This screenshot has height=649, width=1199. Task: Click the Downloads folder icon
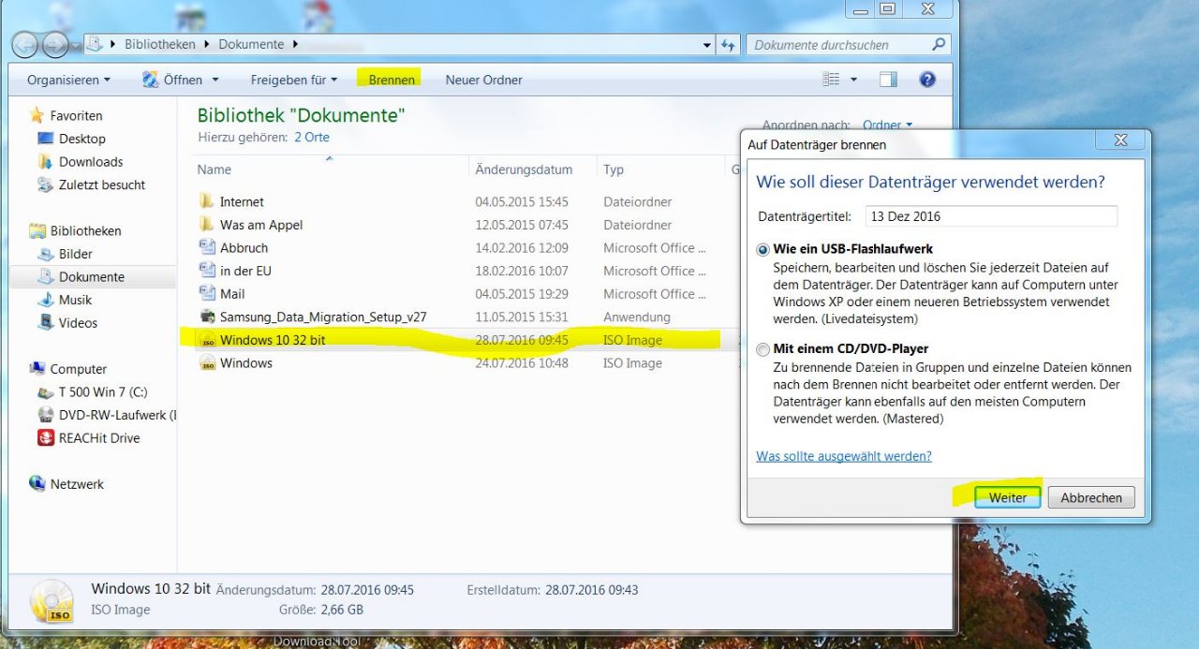point(46,161)
